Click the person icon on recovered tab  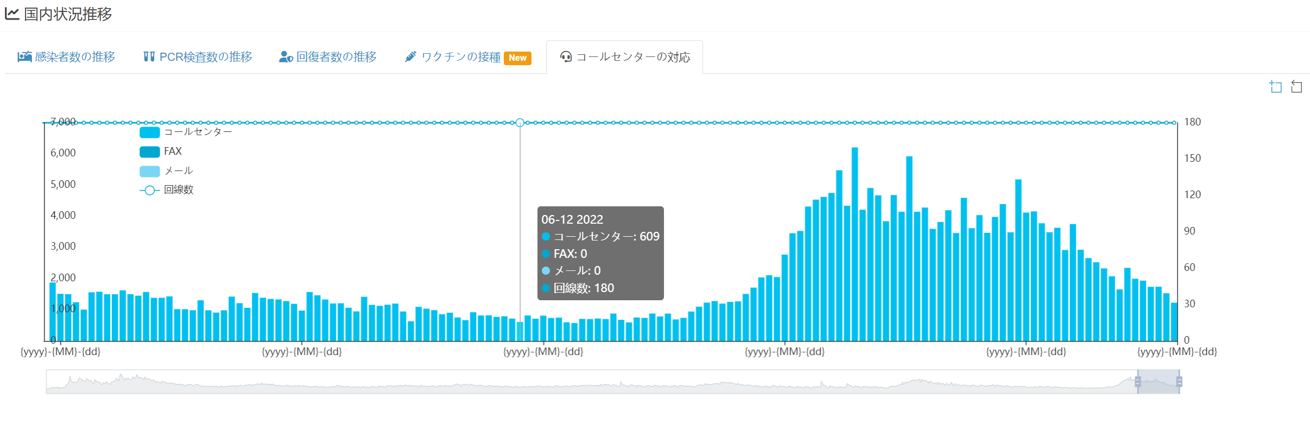(286, 57)
